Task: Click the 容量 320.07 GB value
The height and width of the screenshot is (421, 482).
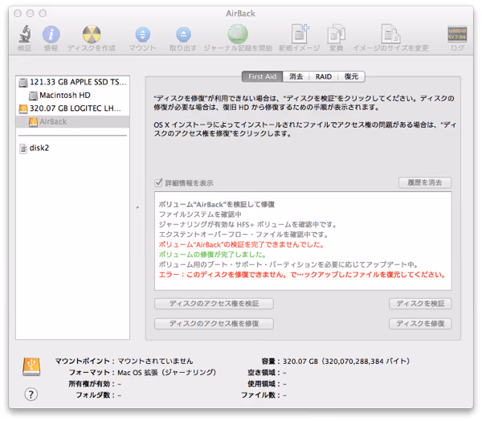Action: [x=346, y=362]
